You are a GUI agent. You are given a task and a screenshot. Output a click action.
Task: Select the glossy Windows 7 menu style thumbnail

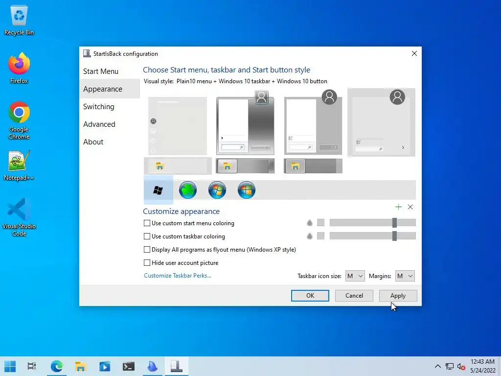click(245, 123)
